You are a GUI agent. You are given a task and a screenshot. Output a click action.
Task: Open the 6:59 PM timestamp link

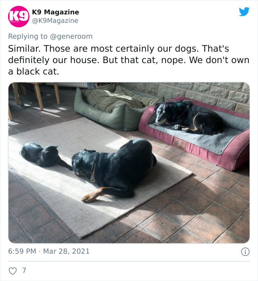pyautogui.click(x=22, y=251)
